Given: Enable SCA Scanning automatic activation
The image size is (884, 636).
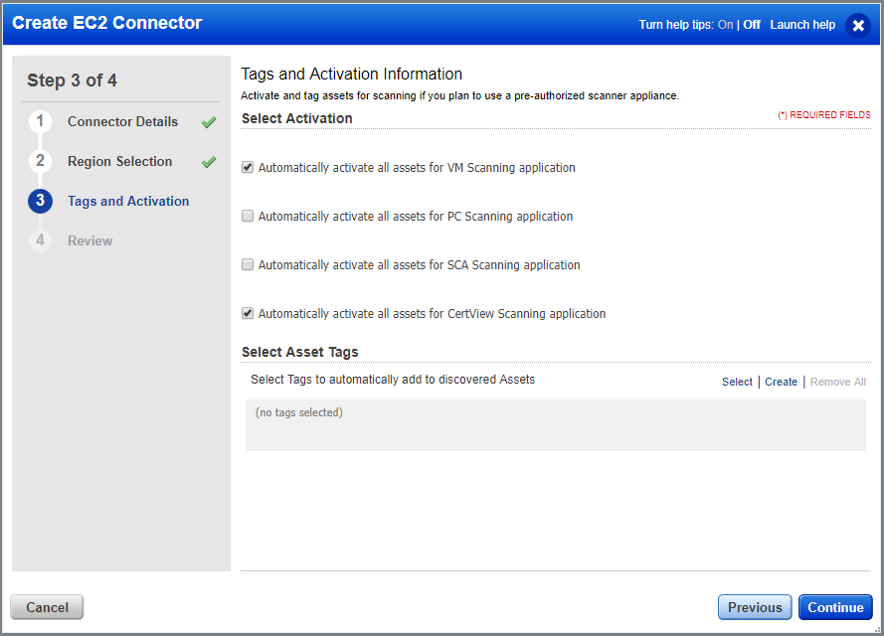Looking at the screenshot, I should point(247,264).
